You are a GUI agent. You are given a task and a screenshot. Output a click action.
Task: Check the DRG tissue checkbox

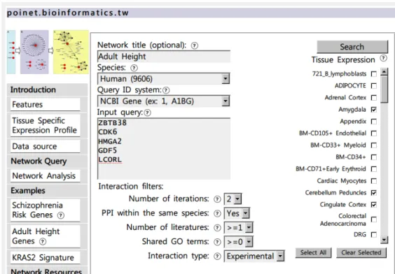click(x=374, y=235)
